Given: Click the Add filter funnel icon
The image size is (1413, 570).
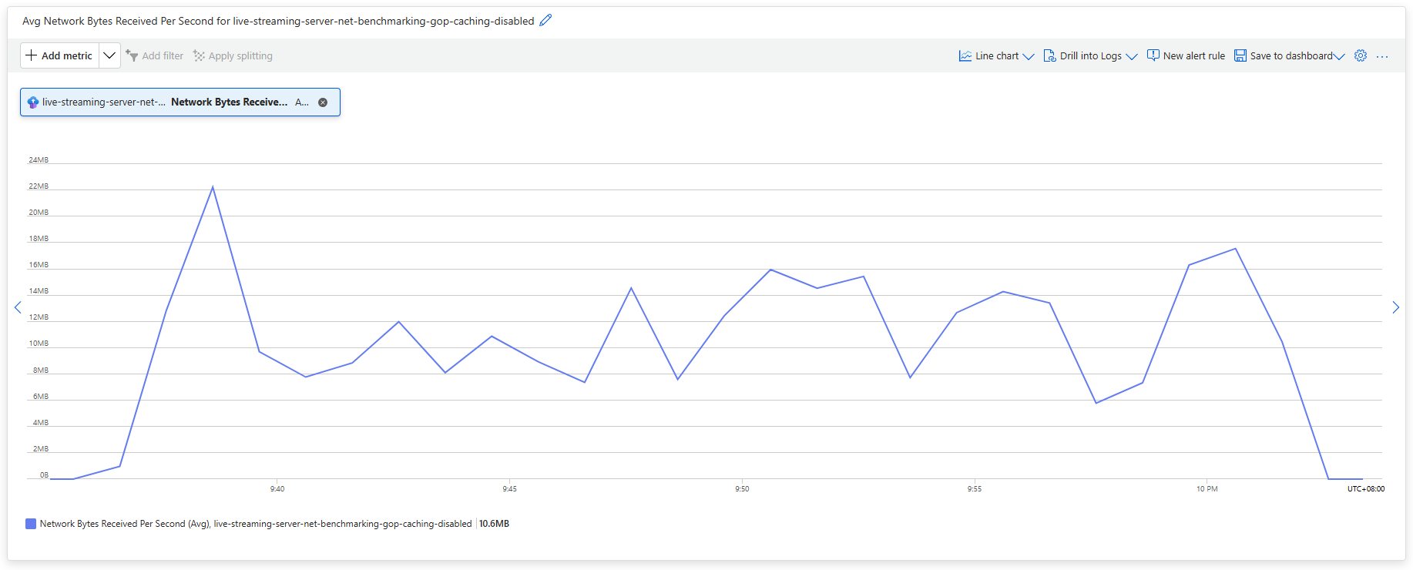Looking at the screenshot, I should pyautogui.click(x=132, y=55).
